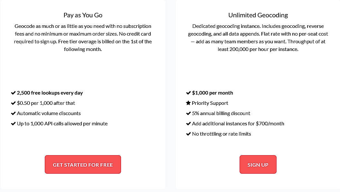Screen dimensions: 340x192
Task: Click the checkmark beside 2,500 free lookups
Action: (x=14, y=93)
